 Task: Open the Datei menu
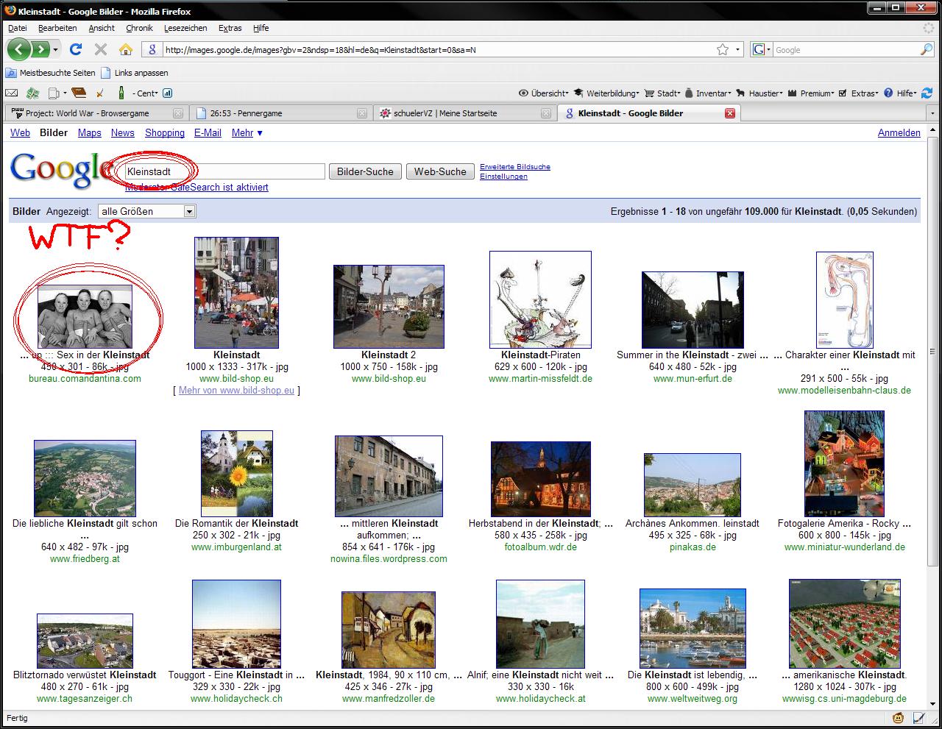[x=18, y=28]
